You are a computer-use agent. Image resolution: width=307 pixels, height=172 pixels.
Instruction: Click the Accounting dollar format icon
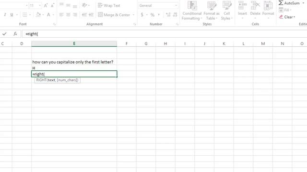[142, 15]
